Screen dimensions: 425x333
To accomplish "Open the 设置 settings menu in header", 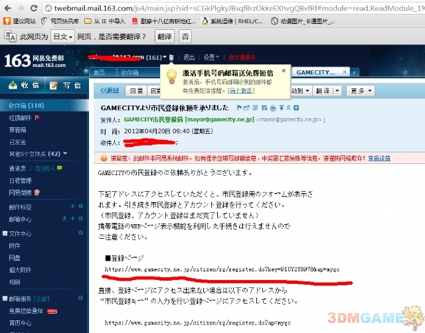I will coord(211,57).
